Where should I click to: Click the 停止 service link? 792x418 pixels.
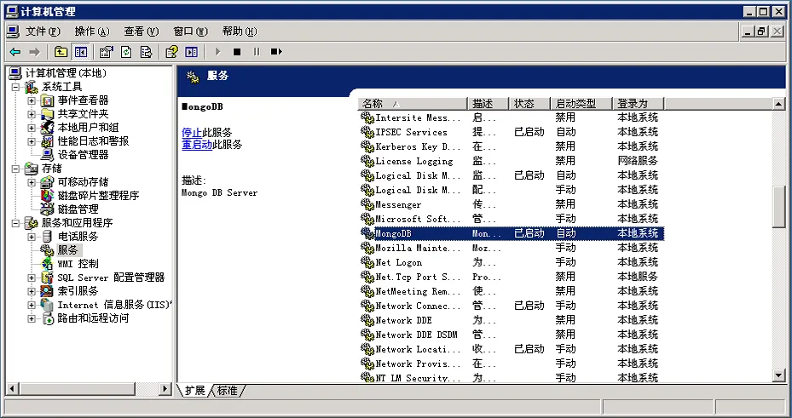tap(192, 133)
